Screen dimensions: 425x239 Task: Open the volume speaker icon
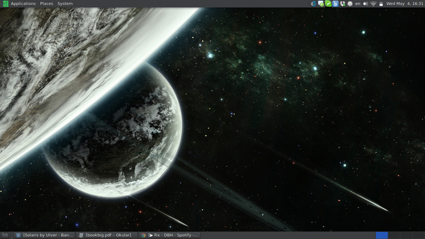[x=365, y=4]
